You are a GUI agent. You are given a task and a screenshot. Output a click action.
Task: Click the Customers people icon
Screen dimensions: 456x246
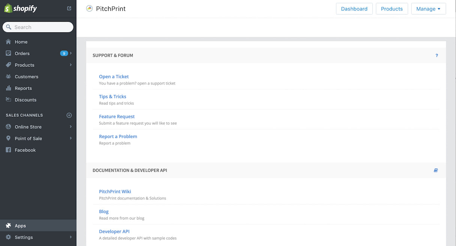pos(8,77)
